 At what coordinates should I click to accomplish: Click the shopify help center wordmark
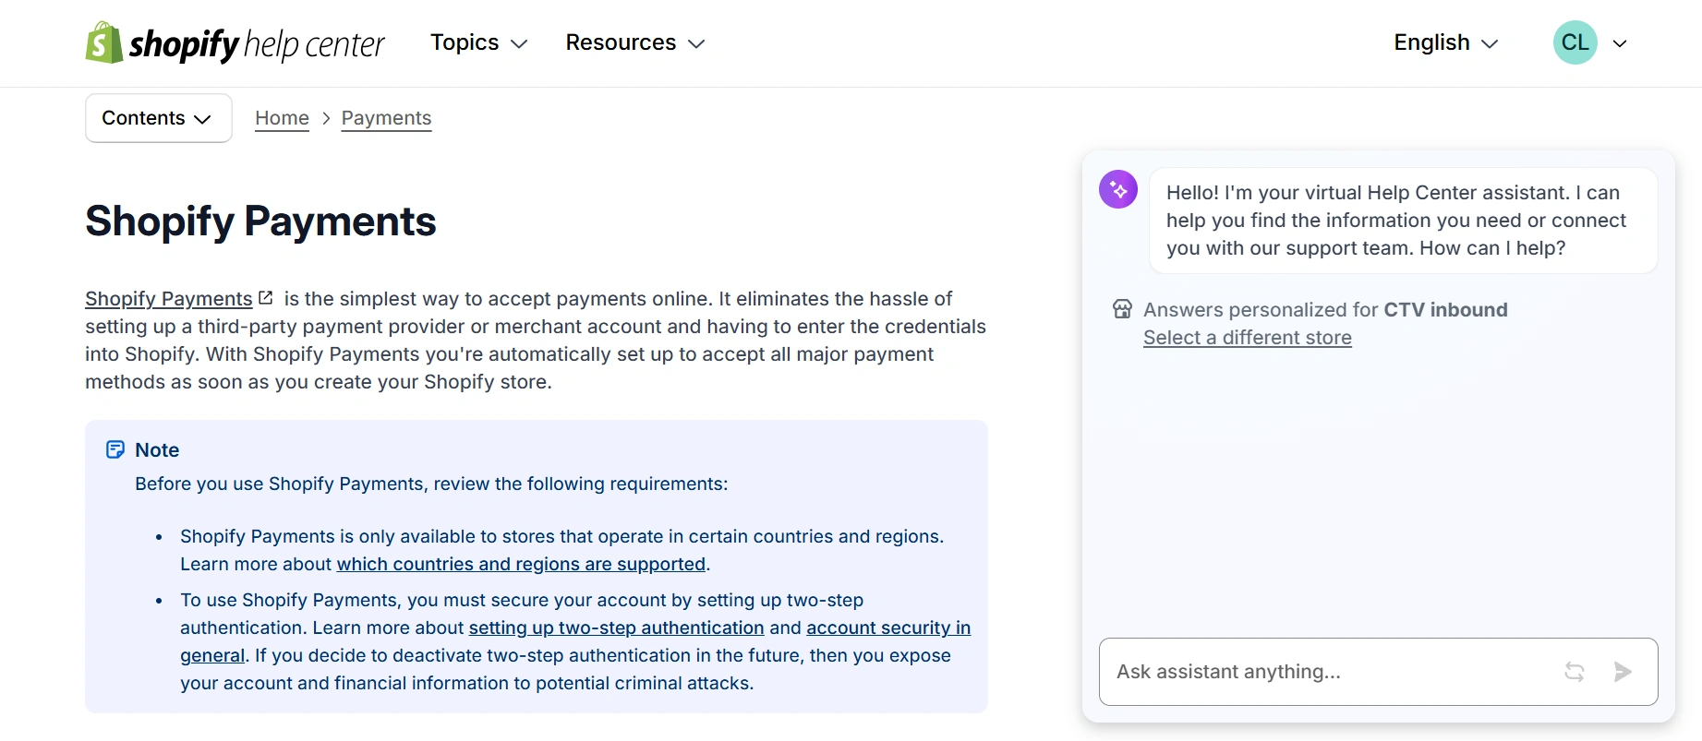[x=257, y=43]
